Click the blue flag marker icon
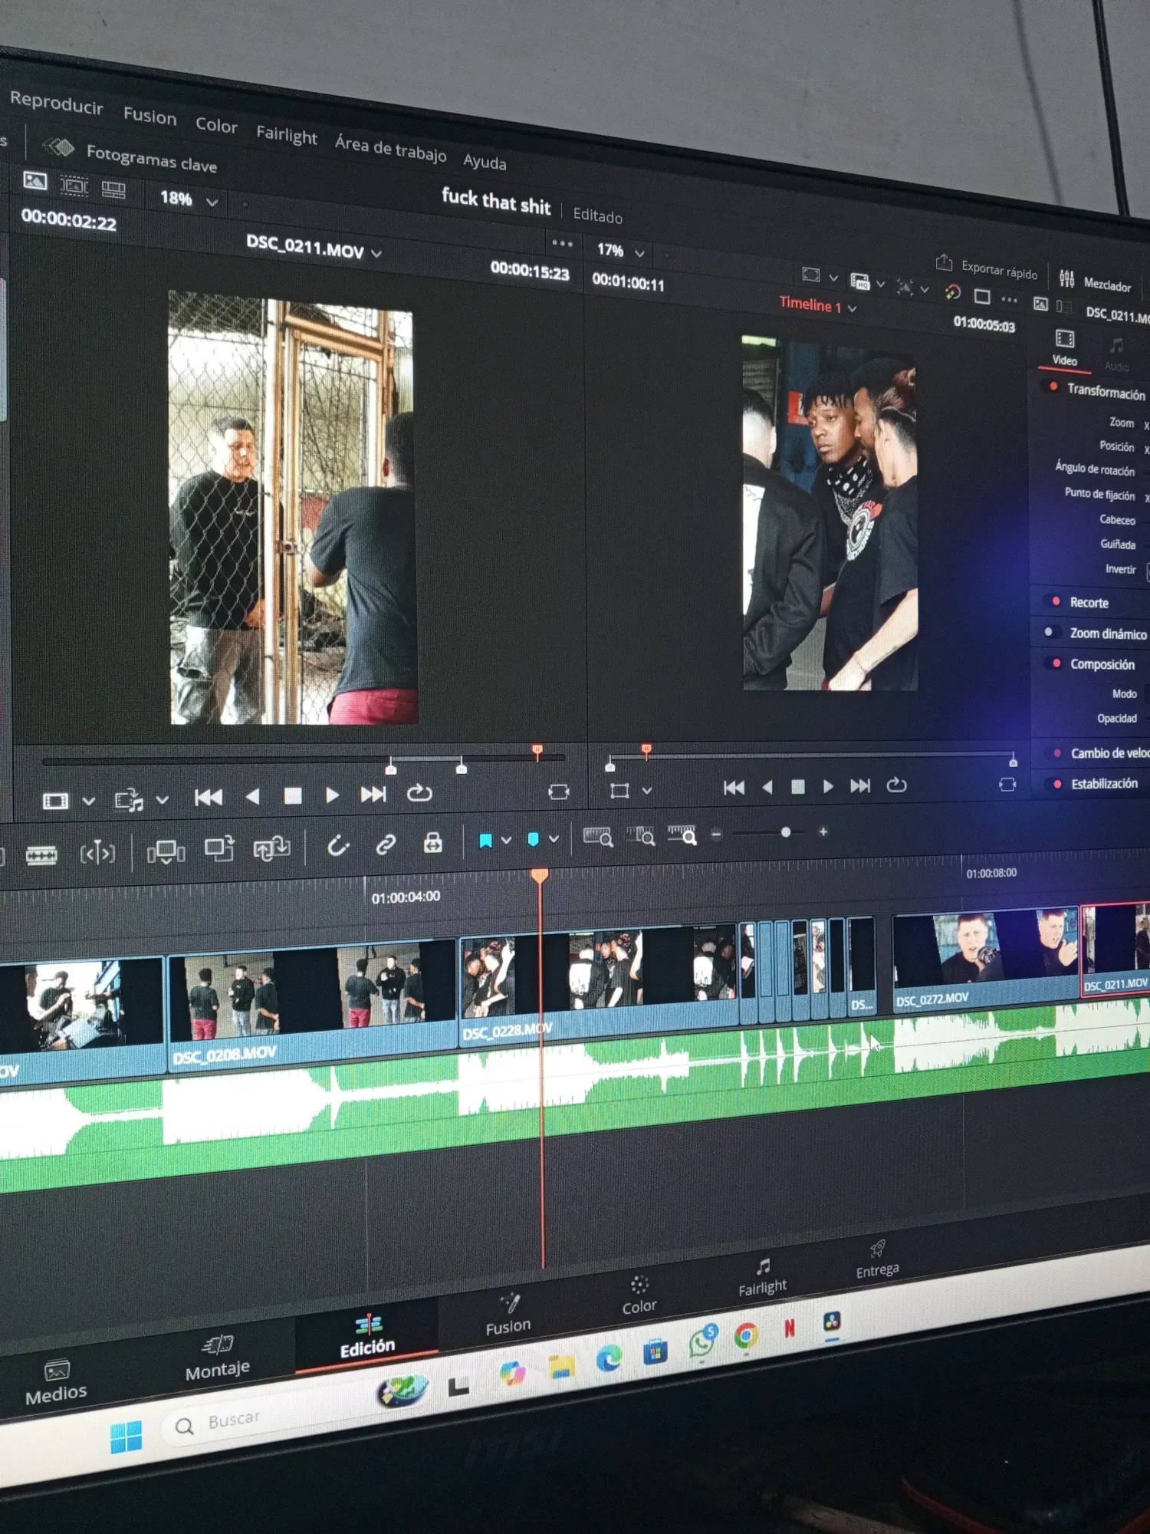 [485, 841]
